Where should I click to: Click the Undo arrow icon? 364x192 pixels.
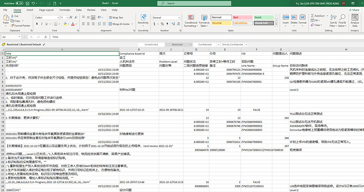33,4
